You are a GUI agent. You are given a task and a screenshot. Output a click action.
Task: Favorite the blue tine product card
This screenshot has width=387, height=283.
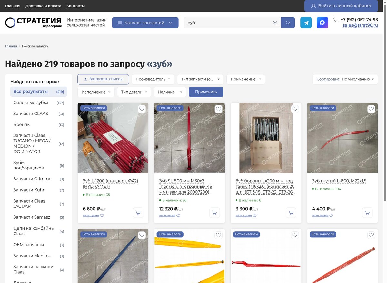142,235
